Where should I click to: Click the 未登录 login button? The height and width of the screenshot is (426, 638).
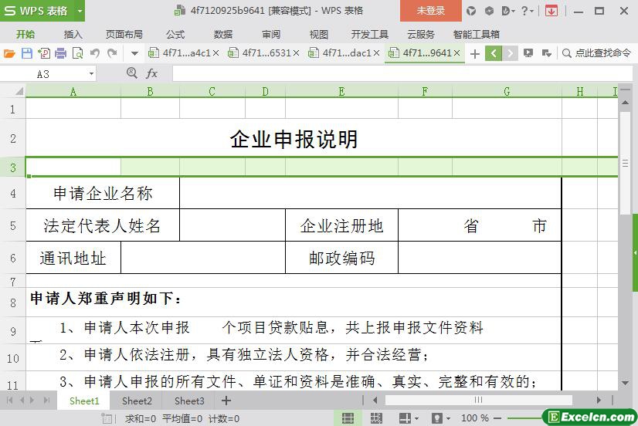pyautogui.click(x=430, y=11)
